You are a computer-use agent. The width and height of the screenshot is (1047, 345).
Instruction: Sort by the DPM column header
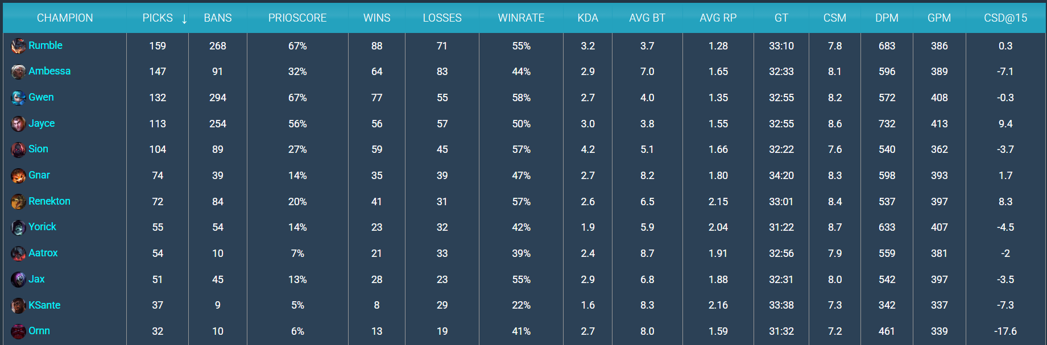(887, 18)
